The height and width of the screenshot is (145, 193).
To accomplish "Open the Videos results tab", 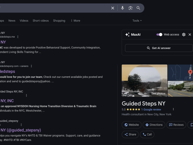I will click(x=24, y=20).
